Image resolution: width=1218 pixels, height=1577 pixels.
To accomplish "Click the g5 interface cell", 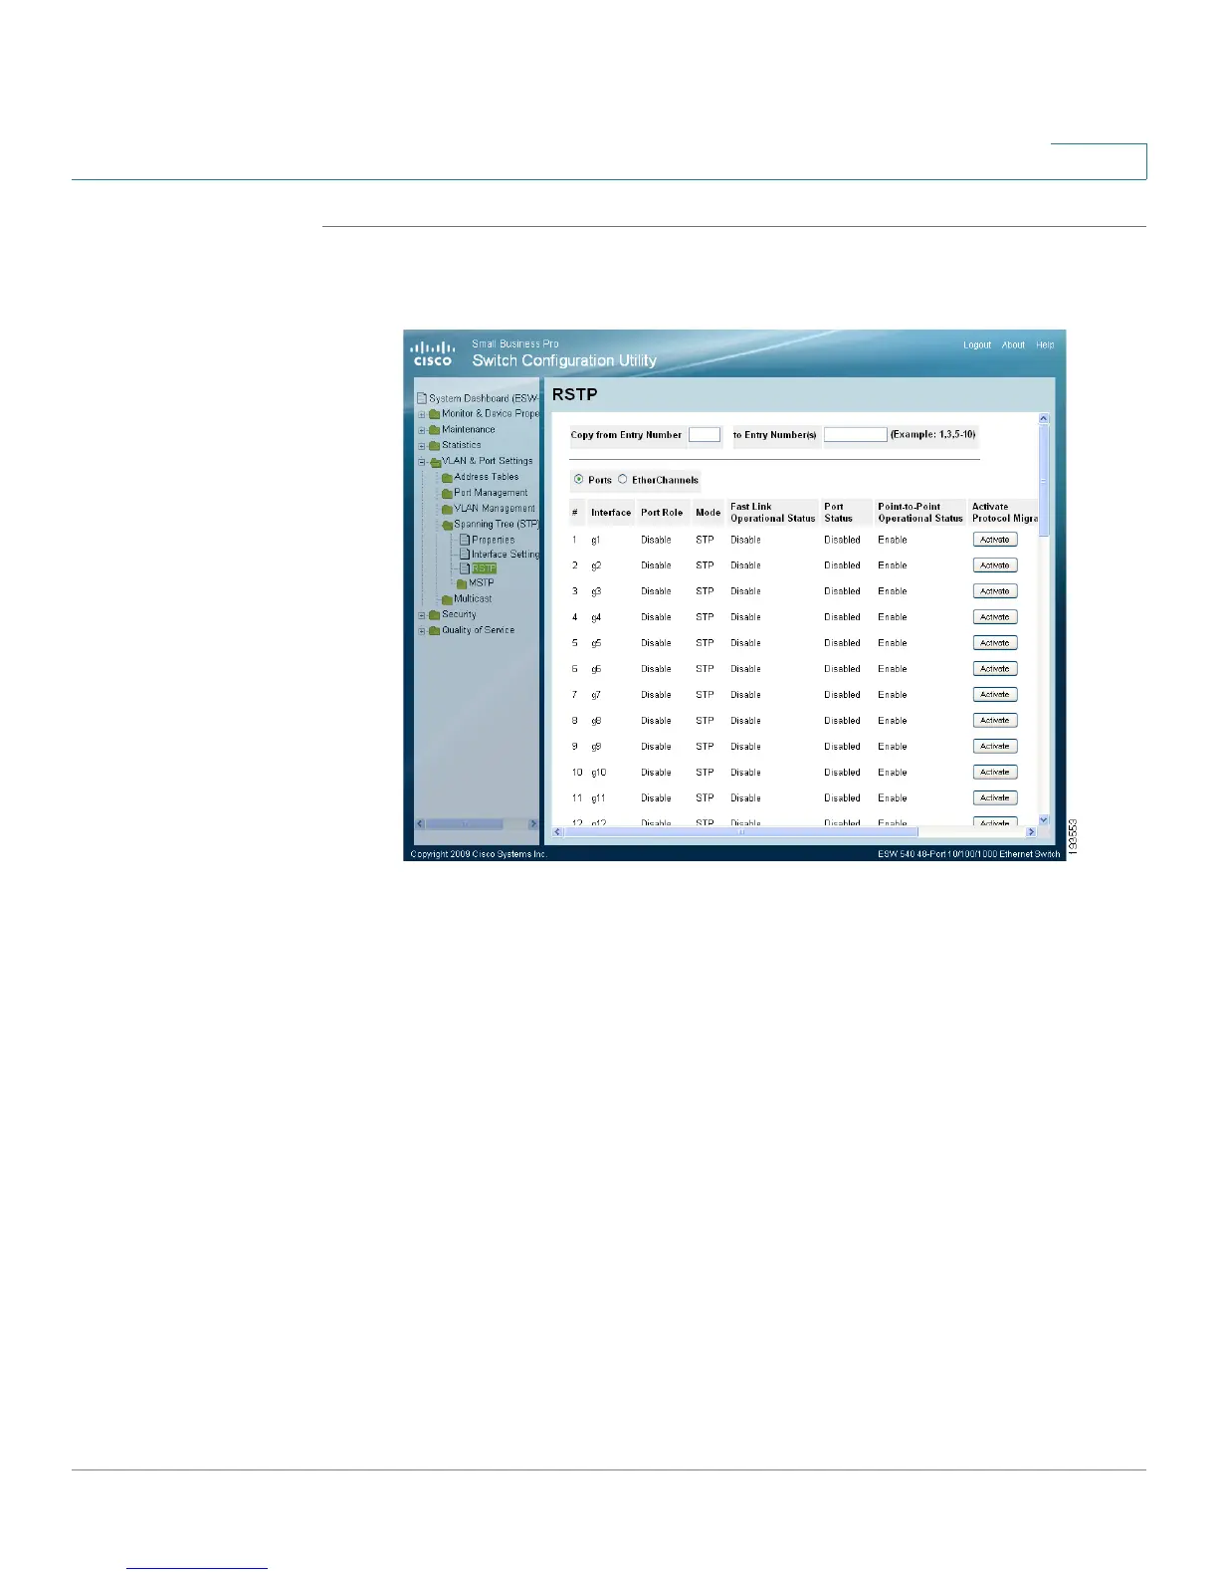I will coord(596,643).
